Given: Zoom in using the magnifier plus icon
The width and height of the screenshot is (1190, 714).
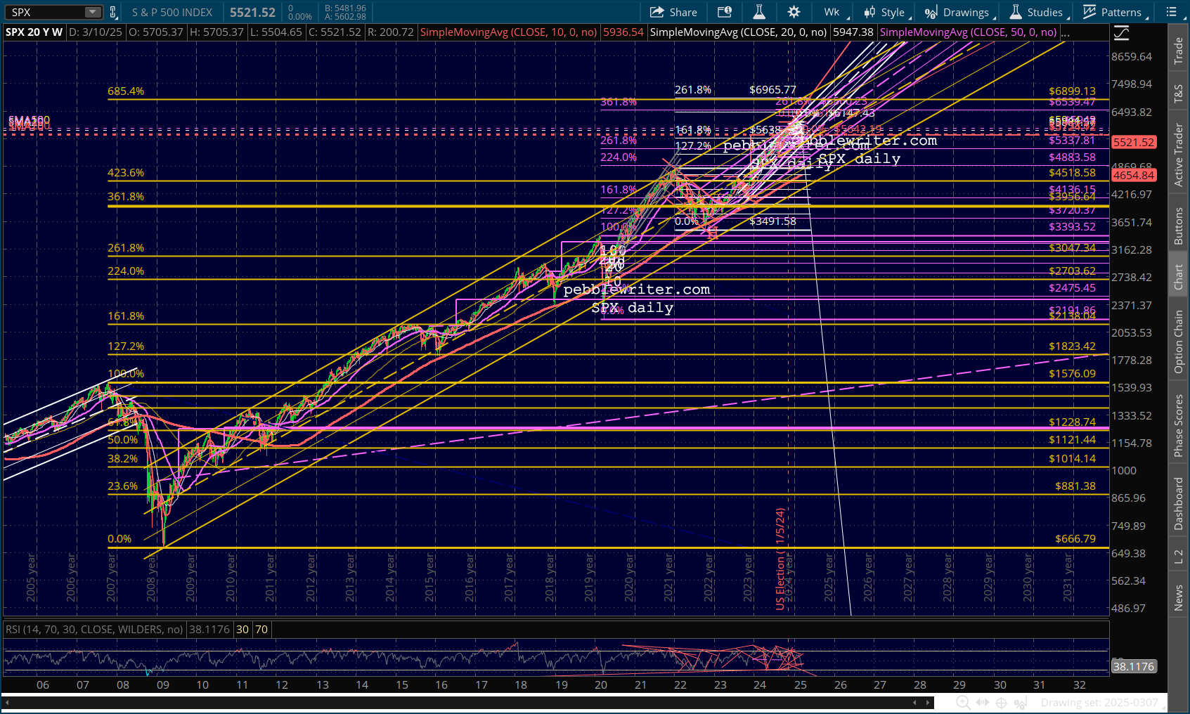Looking at the screenshot, I should [963, 702].
